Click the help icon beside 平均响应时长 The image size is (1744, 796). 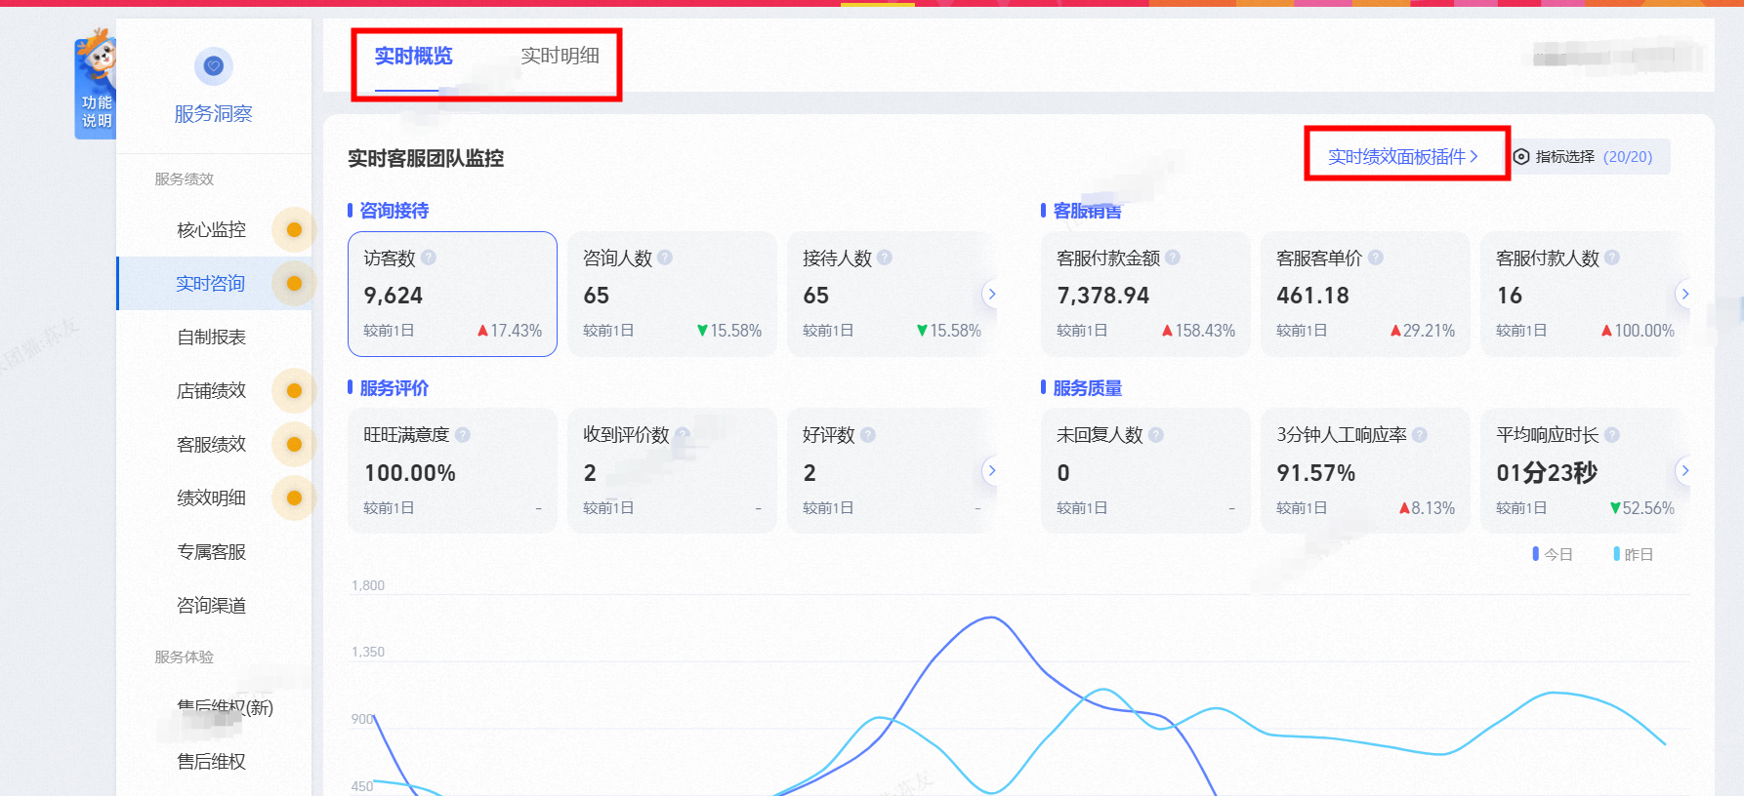(x=1612, y=435)
